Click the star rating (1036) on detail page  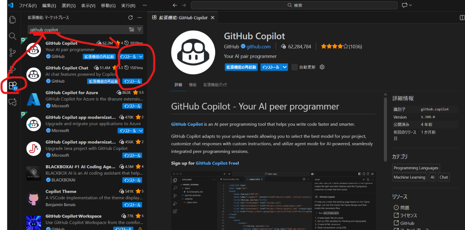(341, 46)
